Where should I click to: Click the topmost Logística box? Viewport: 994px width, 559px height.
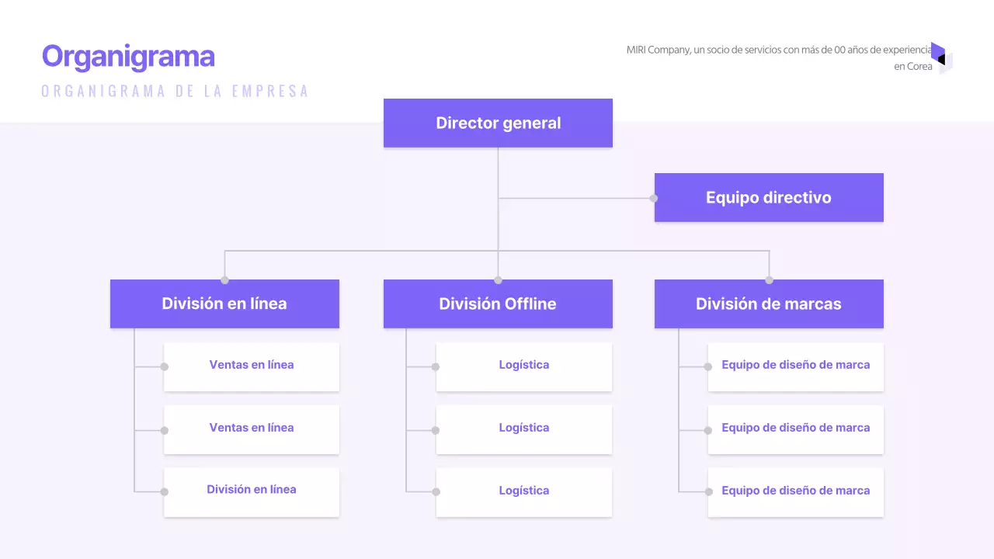pos(524,365)
